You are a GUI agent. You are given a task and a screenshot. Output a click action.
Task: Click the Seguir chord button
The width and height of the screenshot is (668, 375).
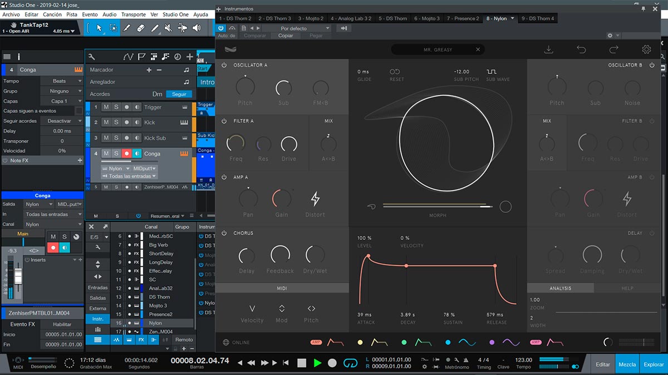[x=179, y=94]
